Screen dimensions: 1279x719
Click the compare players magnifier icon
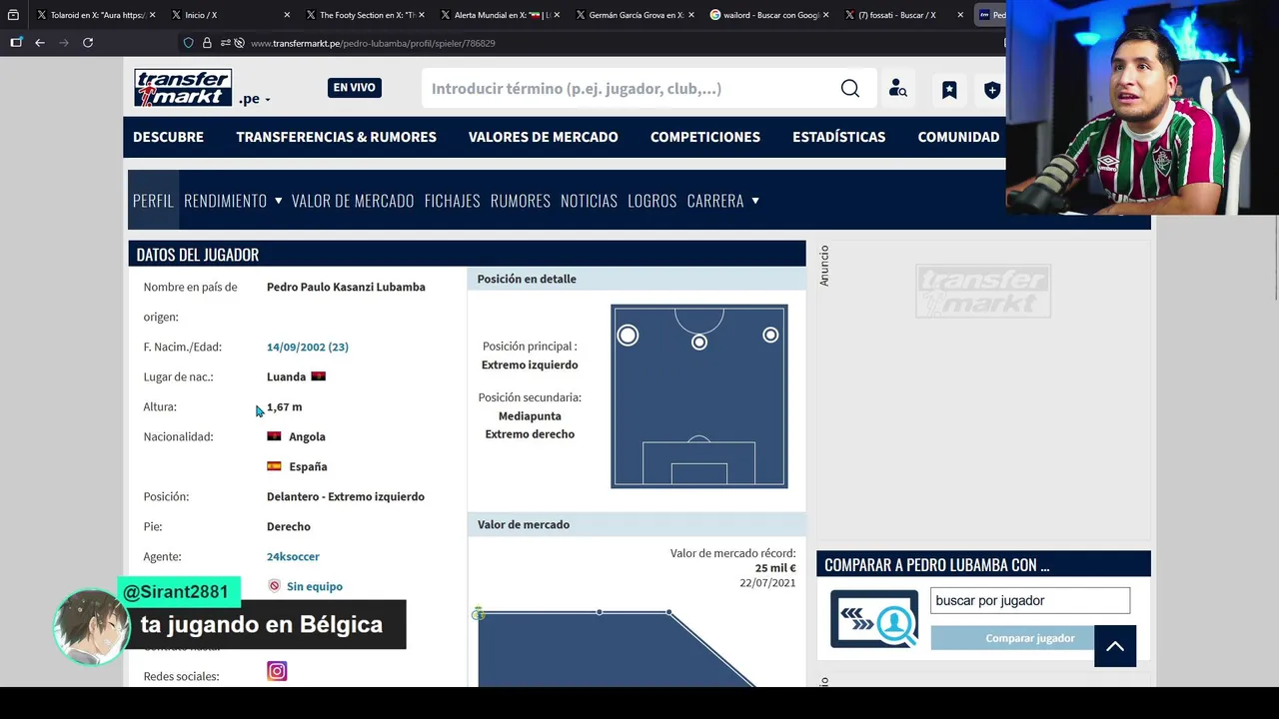874,619
